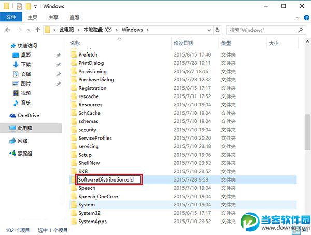Viewport: 311px width, 235px height.
Task: Select the SystemApps folder name
Action: 92,222
